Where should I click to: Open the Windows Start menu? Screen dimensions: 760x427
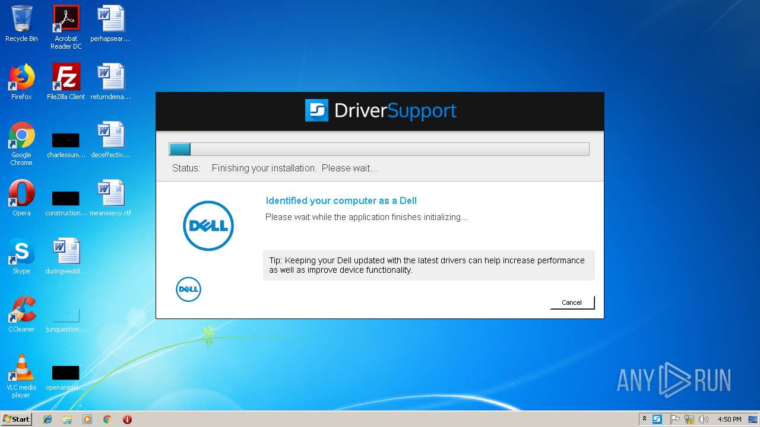pos(17,419)
